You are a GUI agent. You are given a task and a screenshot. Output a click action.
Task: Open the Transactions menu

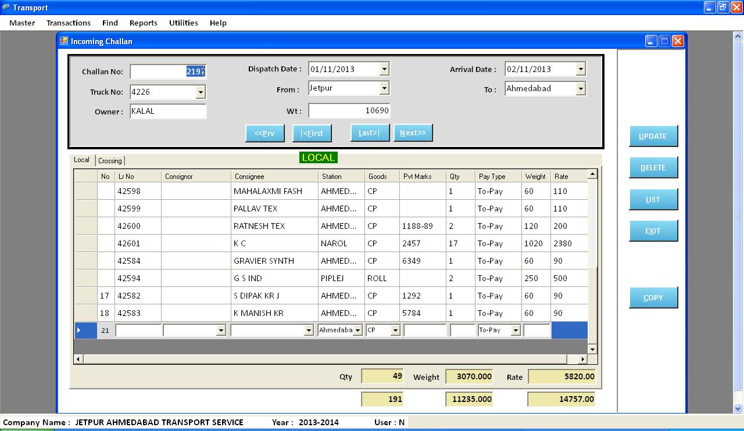pyautogui.click(x=69, y=23)
